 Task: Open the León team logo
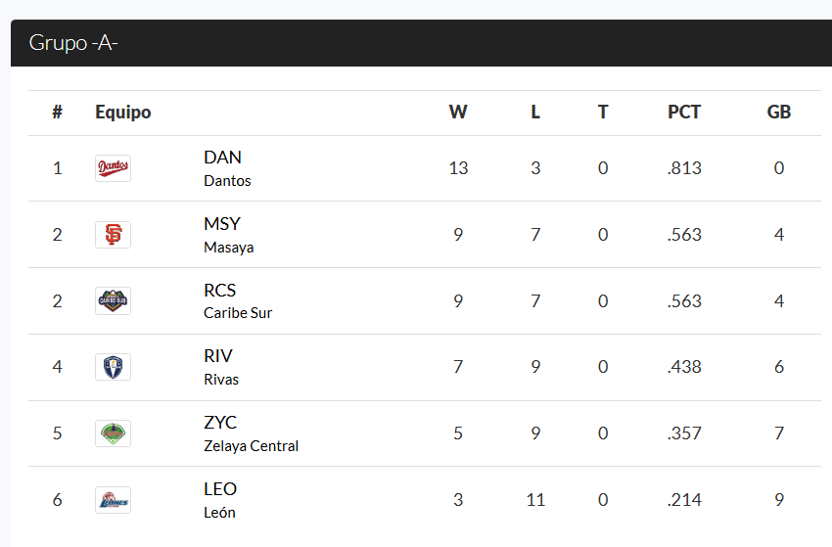(113, 500)
